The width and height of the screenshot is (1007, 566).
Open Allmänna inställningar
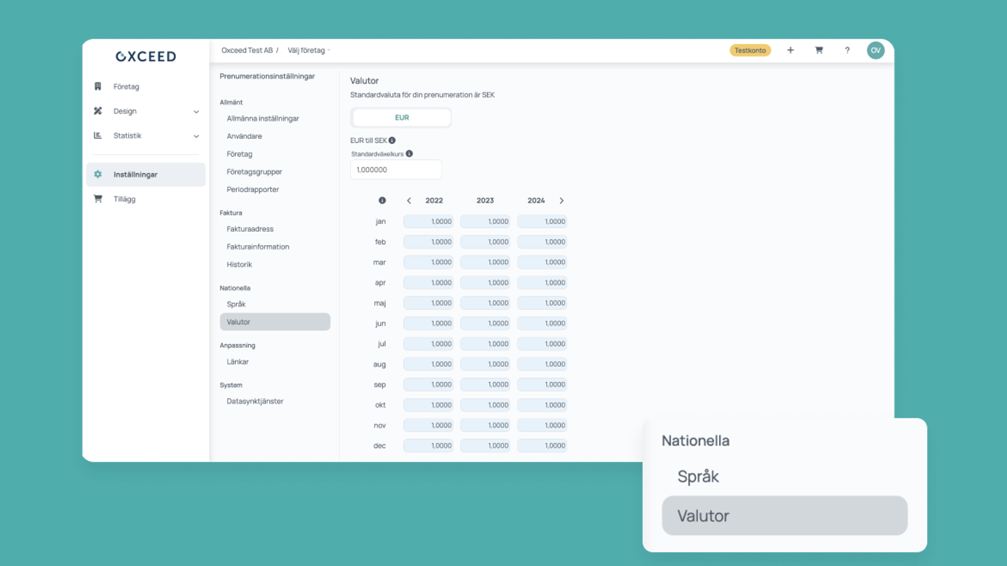[262, 118]
